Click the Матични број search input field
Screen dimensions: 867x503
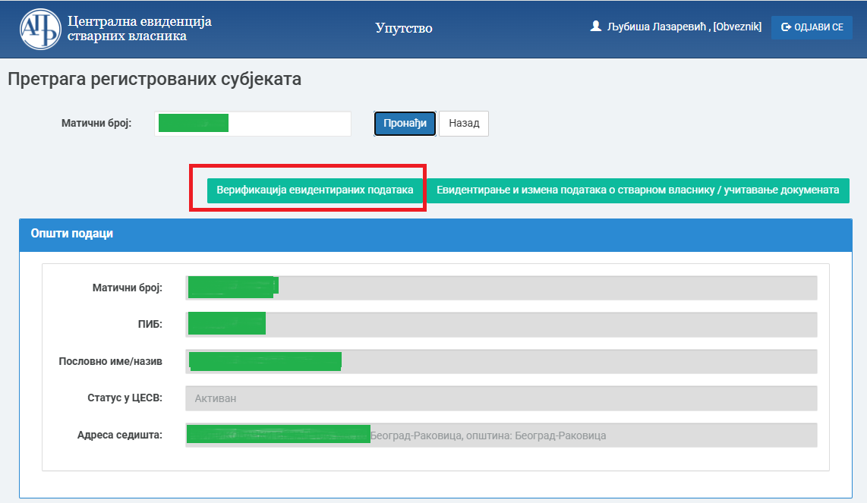coord(253,123)
